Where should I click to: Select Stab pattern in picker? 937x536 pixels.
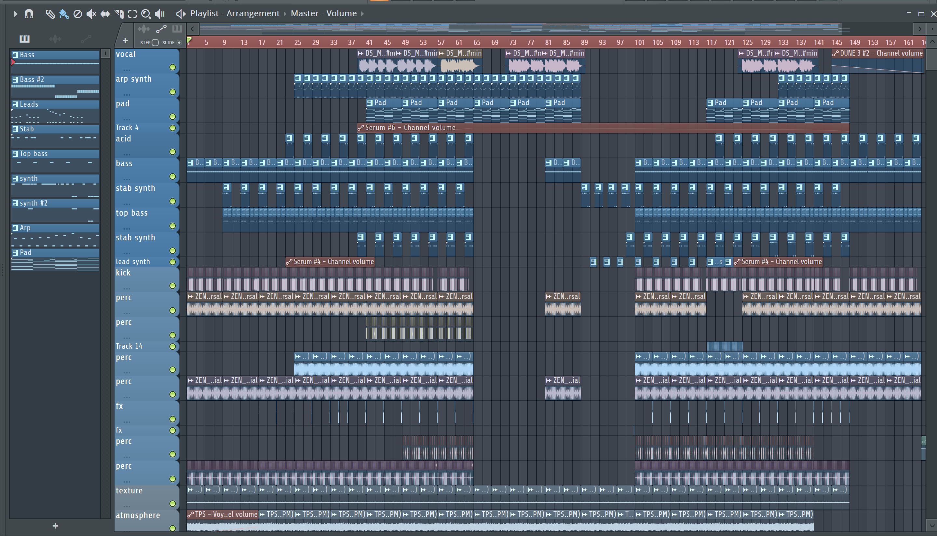point(55,136)
